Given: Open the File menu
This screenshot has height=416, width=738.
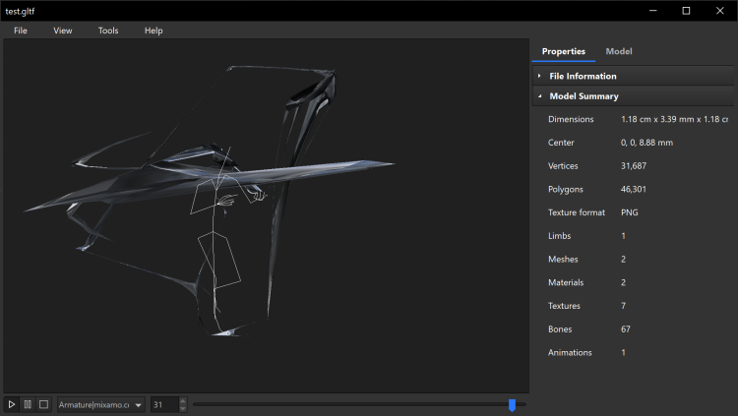Looking at the screenshot, I should click(x=21, y=30).
